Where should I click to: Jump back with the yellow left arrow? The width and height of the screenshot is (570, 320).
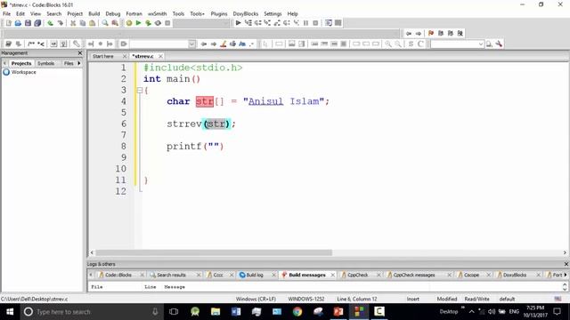click(204, 44)
